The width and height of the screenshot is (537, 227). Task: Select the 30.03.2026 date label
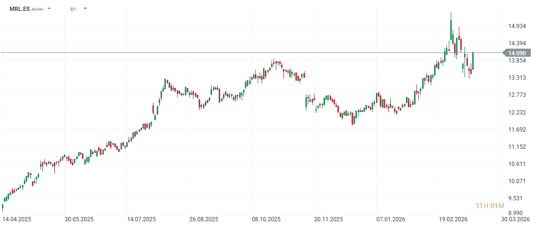click(x=516, y=220)
